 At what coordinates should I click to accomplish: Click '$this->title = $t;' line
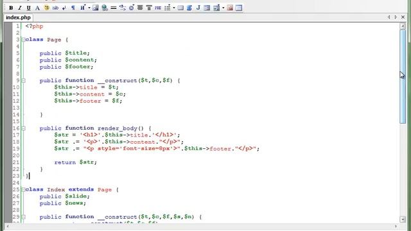[x=87, y=87]
